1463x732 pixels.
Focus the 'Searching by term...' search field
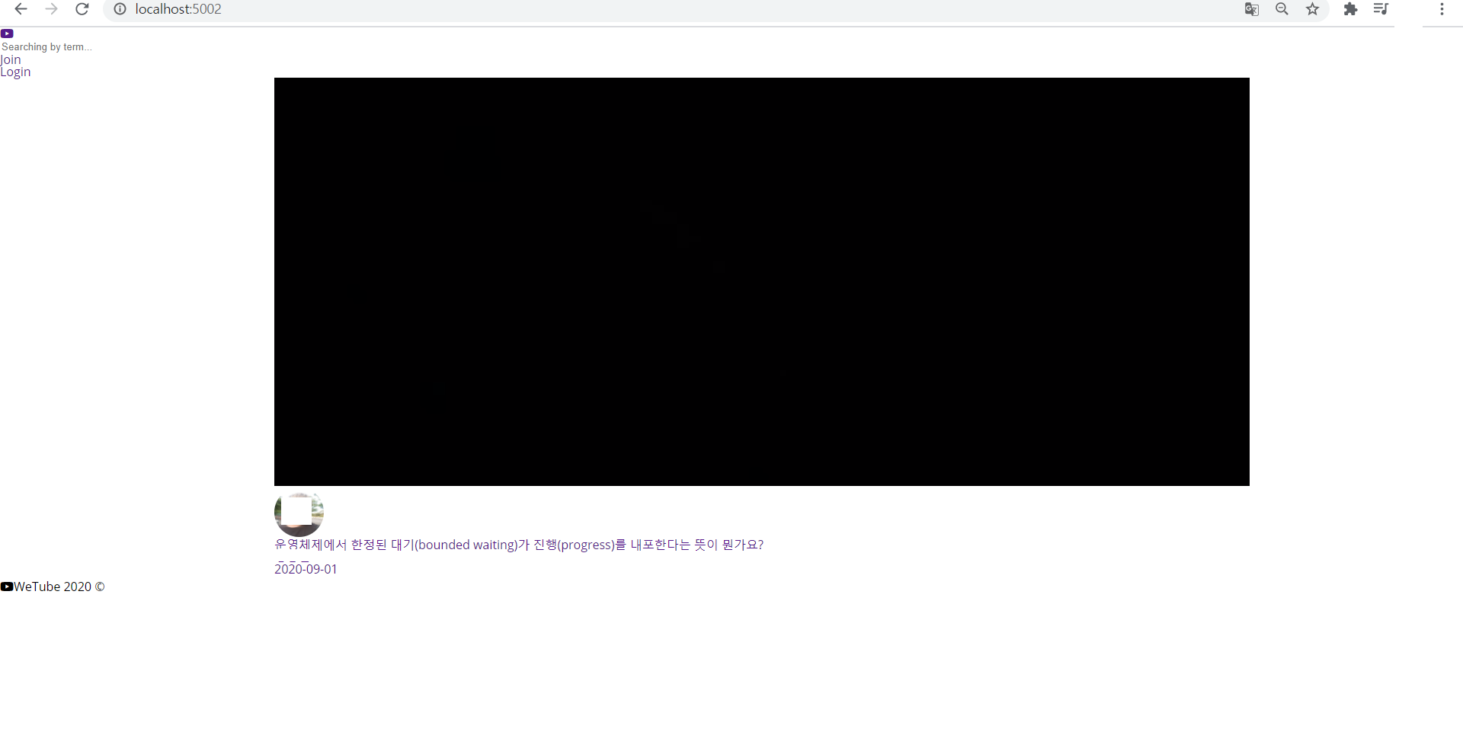point(47,47)
